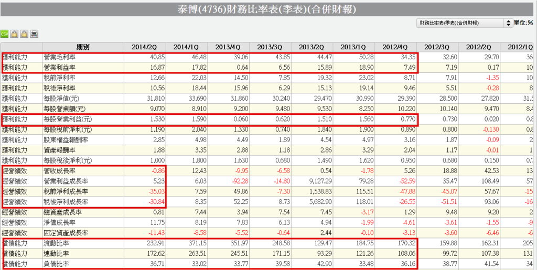Select the 2013/3Q column header
Image resolution: width=537 pixels, height=270 pixels.
[270, 47]
